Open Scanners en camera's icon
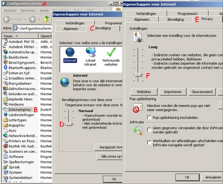This screenshot has height=184, width=223. pos(6,151)
